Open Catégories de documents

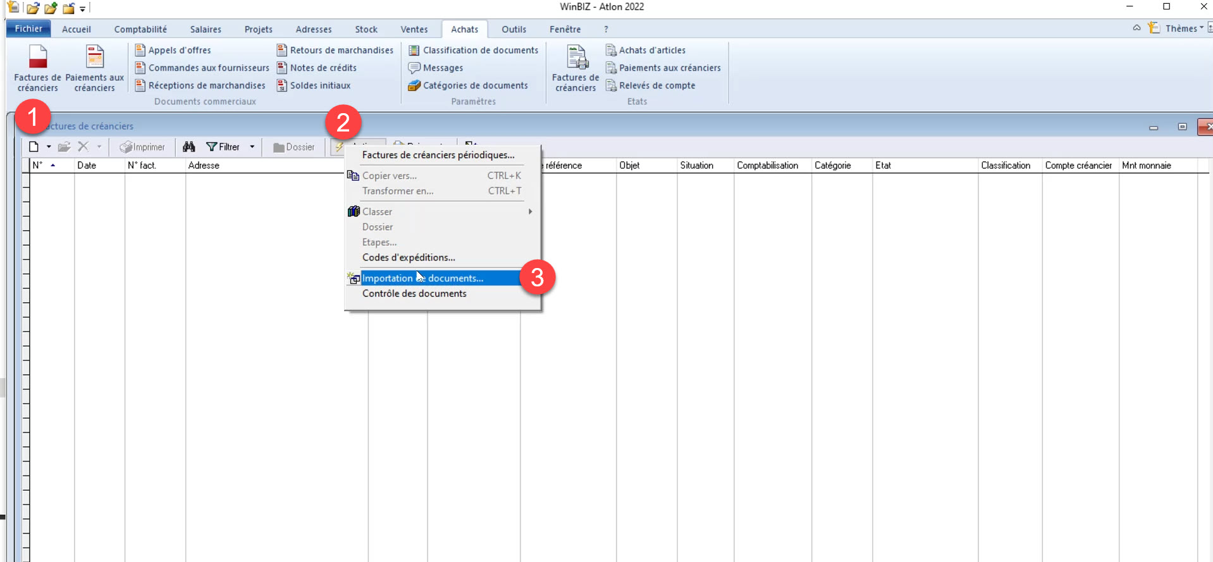468,85
